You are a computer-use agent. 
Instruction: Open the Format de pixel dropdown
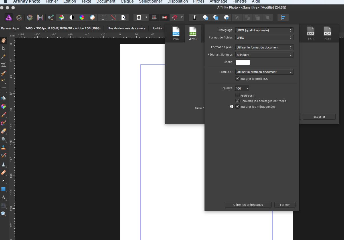tap(264, 47)
